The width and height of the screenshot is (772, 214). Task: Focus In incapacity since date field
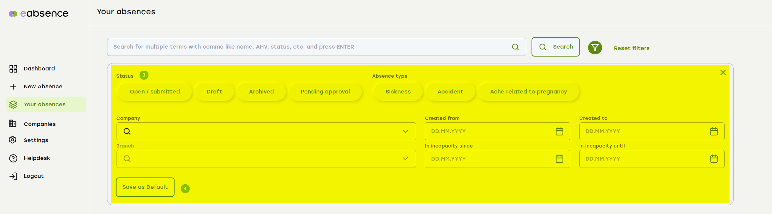coord(497,159)
